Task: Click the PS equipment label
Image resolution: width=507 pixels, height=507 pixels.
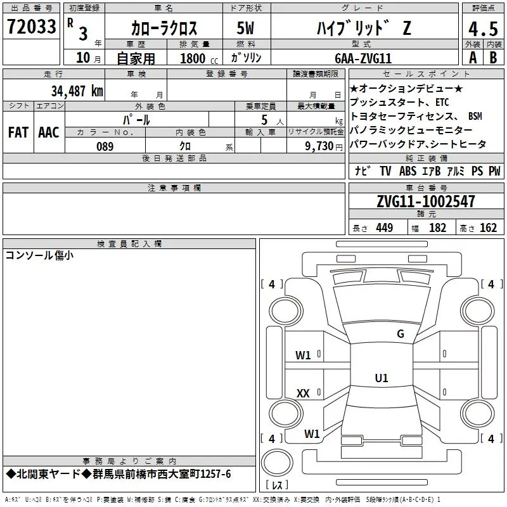Action: pos(477,170)
